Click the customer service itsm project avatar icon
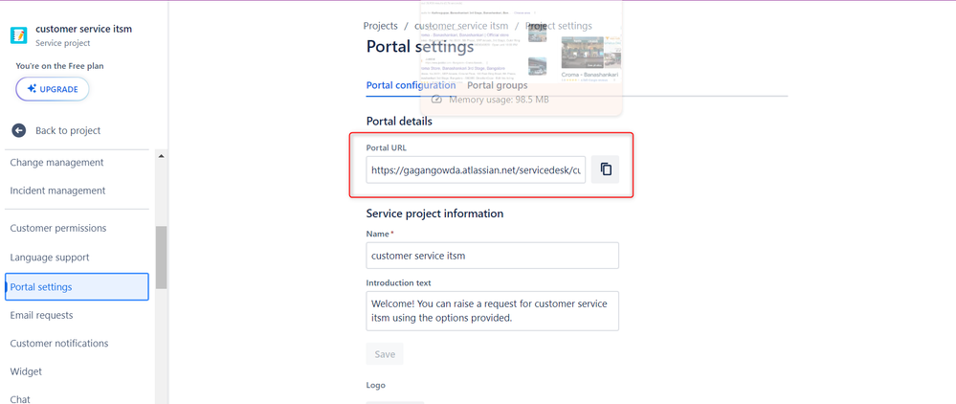The height and width of the screenshot is (404, 956). coord(19,34)
